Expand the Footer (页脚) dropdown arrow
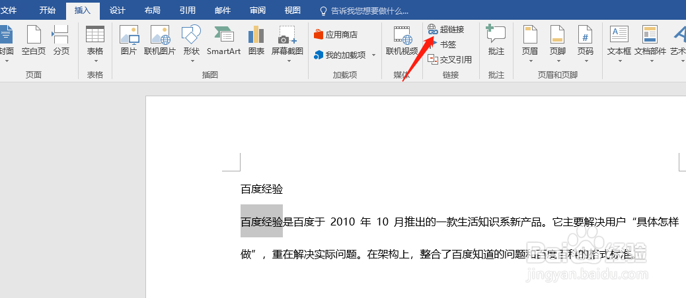This screenshot has height=298, width=686. click(557, 61)
